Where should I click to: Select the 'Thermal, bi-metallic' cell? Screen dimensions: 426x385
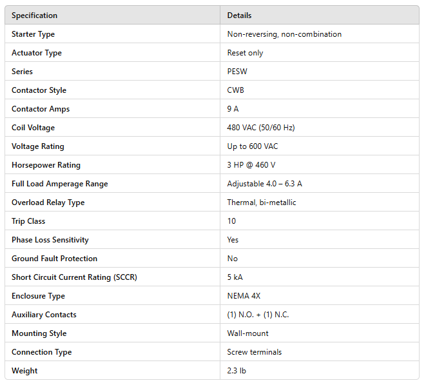262,202
